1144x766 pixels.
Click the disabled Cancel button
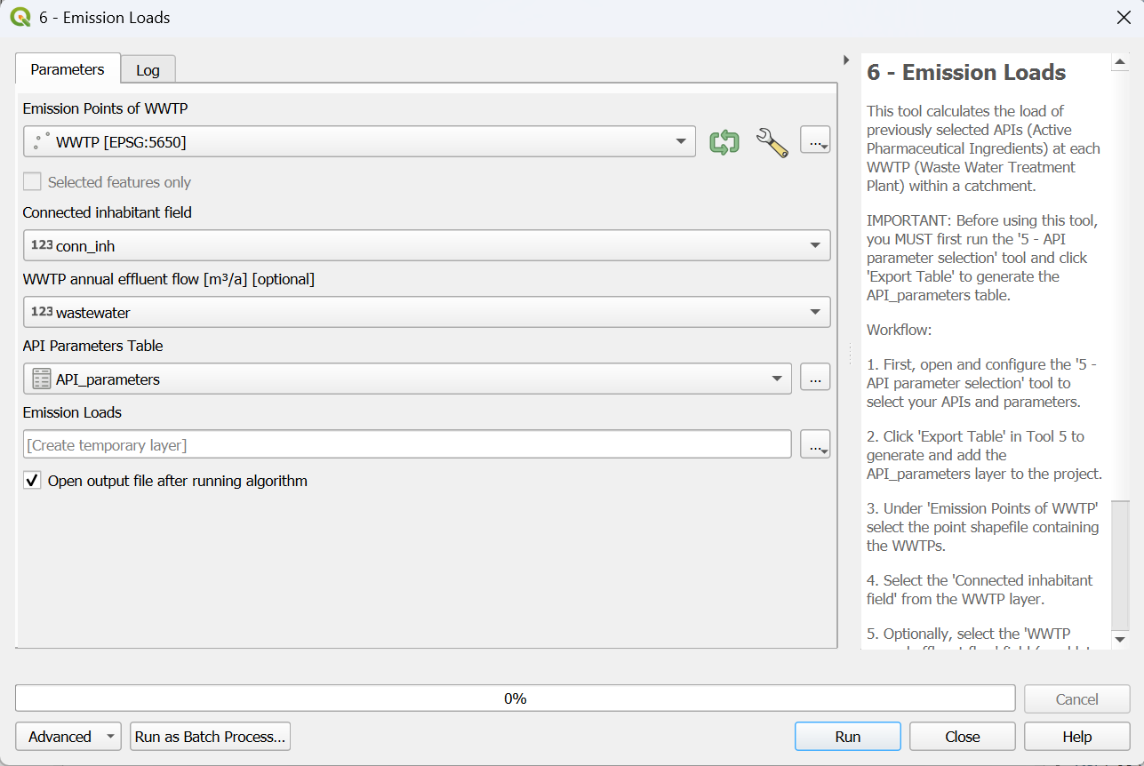[1077, 699]
